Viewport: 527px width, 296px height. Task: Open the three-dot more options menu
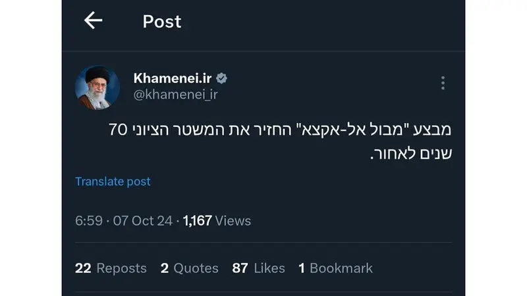pyautogui.click(x=443, y=83)
